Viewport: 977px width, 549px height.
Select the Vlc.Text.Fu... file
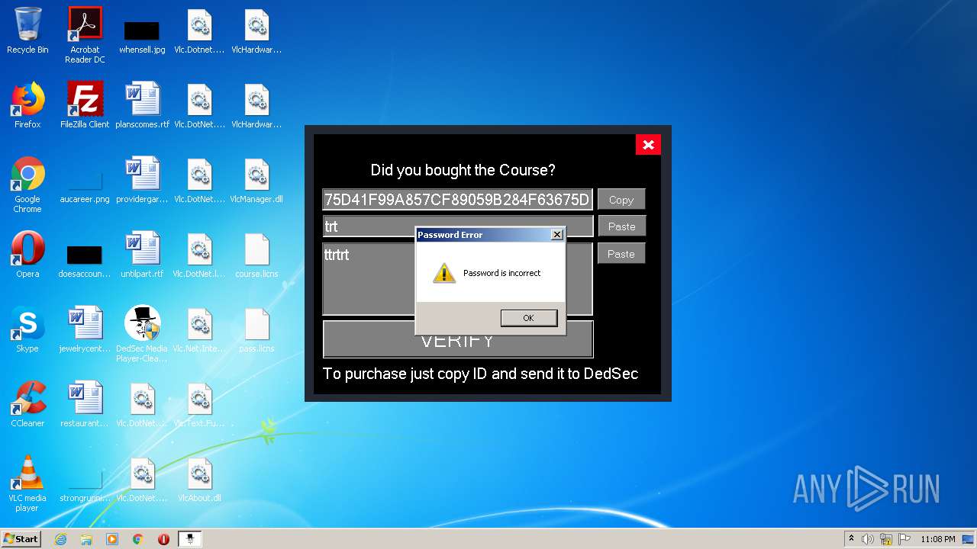click(199, 405)
